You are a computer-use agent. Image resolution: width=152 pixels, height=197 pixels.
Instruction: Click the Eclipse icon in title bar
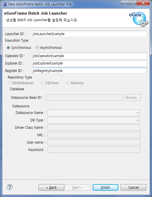click(x=5, y=4)
